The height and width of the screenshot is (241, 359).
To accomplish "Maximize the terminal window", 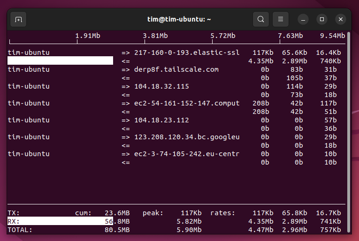I will click(x=322, y=19).
